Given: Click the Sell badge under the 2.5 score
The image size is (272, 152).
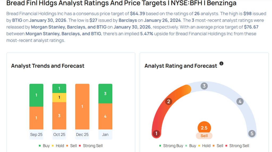Looking at the screenshot, I should pyautogui.click(x=204, y=136).
